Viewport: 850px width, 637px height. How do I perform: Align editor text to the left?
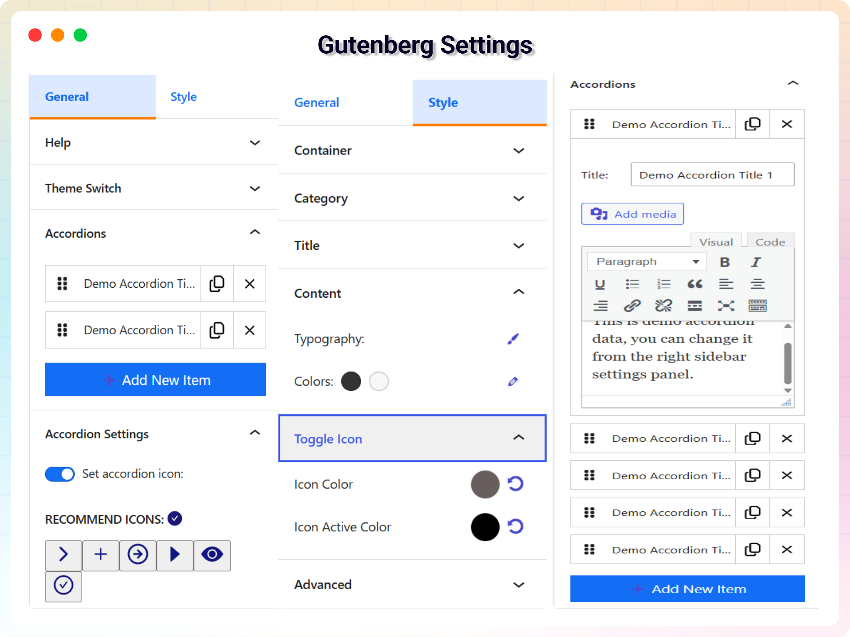pos(726,284)
